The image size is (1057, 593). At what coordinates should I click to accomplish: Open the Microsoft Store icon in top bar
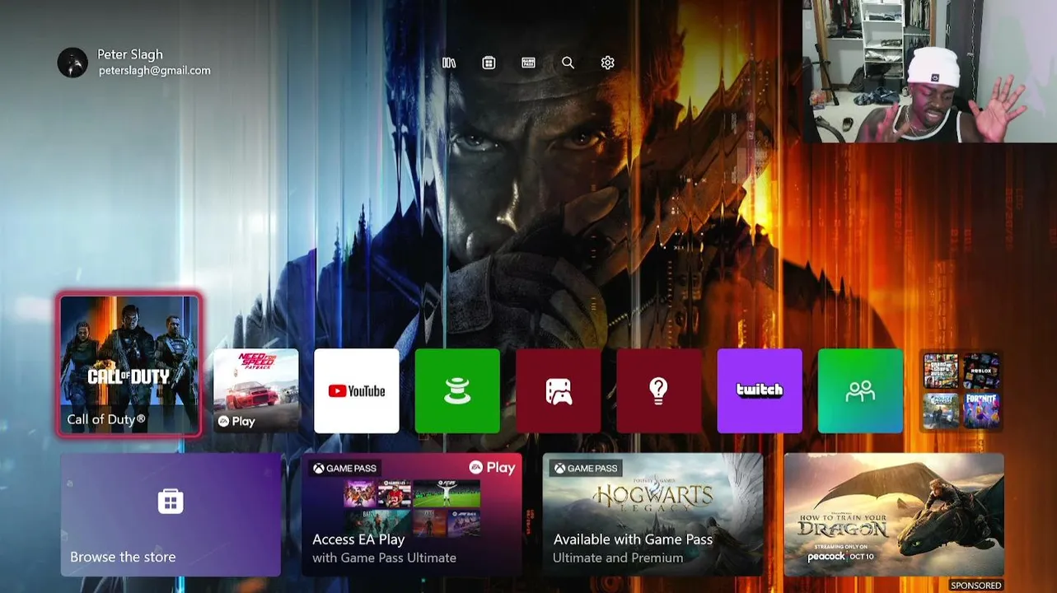click(x=489, y=63)
